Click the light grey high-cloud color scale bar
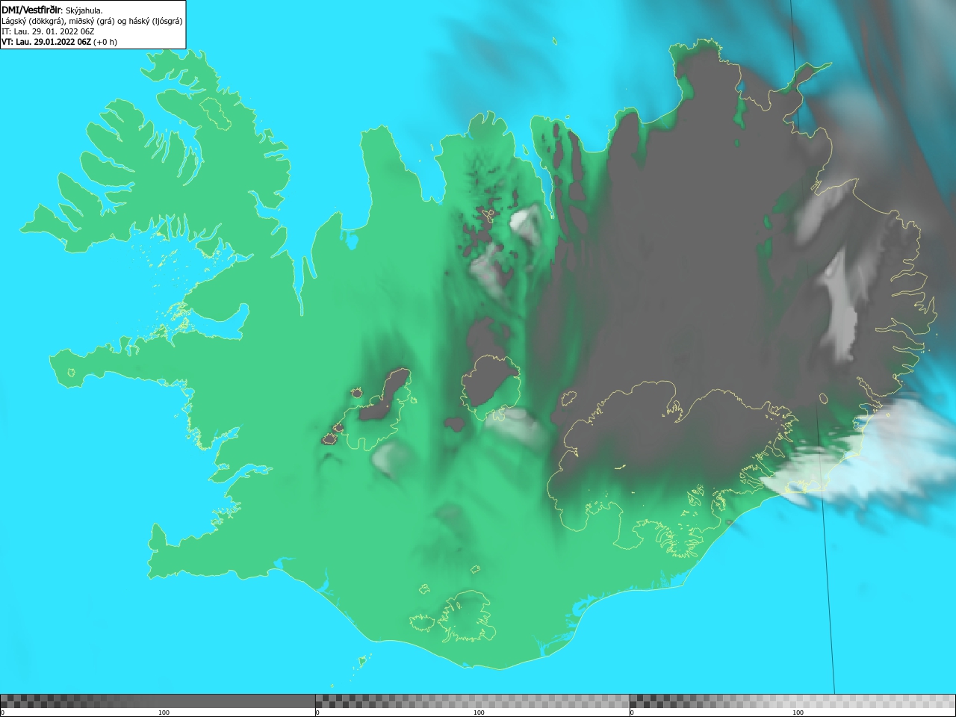This screenshot has height=717, width=956. pos(792,701)
